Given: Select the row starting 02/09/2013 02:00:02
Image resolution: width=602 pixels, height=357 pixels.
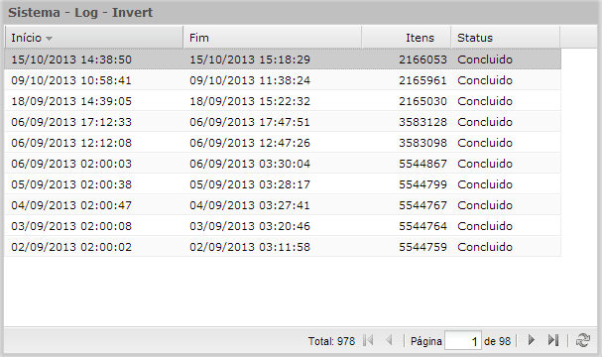Looking at the screenshot, I should pos(283,247).
